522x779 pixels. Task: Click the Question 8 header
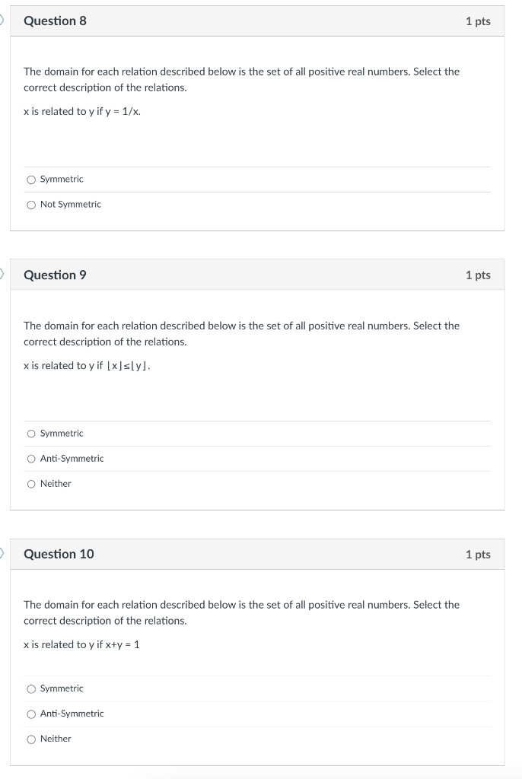click(53, 21)
